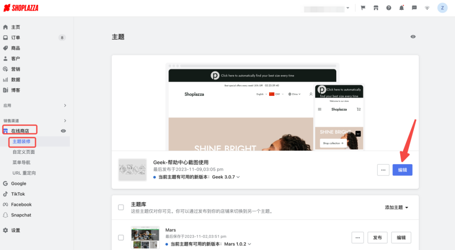Screen dimensions: 455x250
Task: Open 菜单导航 menu navigation
Action: click(21, 162)
